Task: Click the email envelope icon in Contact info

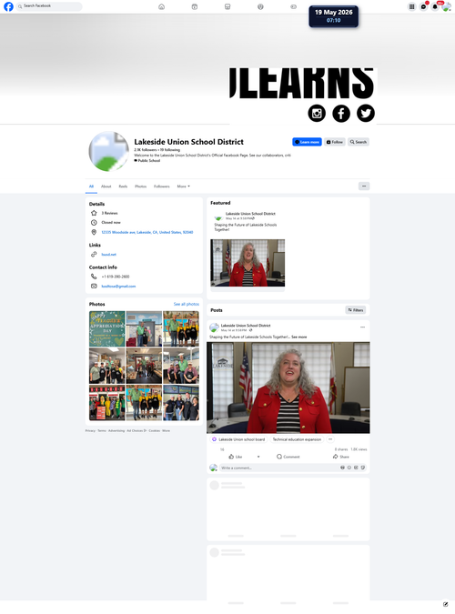Action: point(94,287)
